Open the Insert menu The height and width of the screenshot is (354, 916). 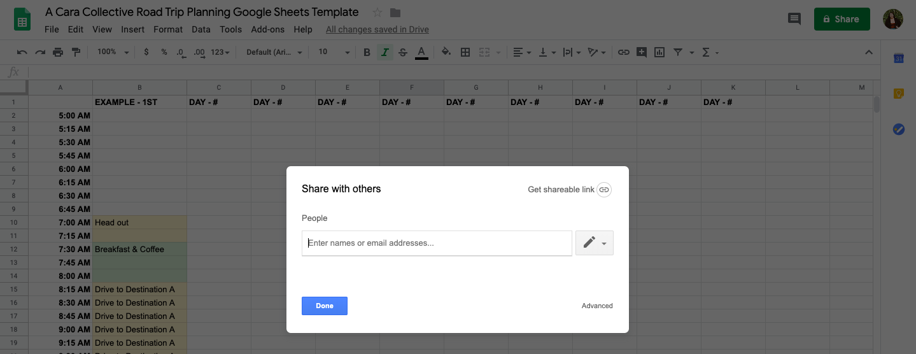coord(132,29)
